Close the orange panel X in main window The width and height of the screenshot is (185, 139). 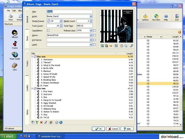[x=180, y=32]
